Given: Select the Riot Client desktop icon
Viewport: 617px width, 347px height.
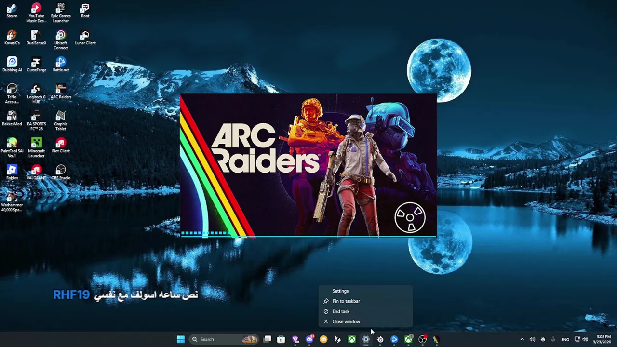Looking at the screenshot, I should click(x=61, y=146).
